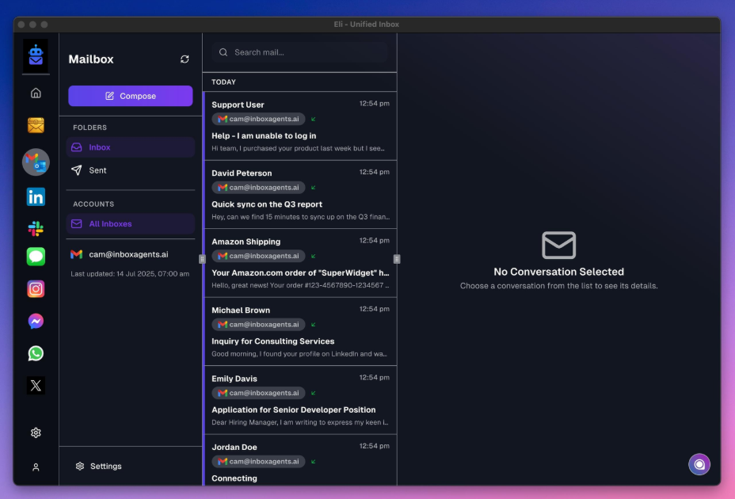Open the user profile icon
The height and width of the screenshot is (499, 735).
[x=36, y=467]
